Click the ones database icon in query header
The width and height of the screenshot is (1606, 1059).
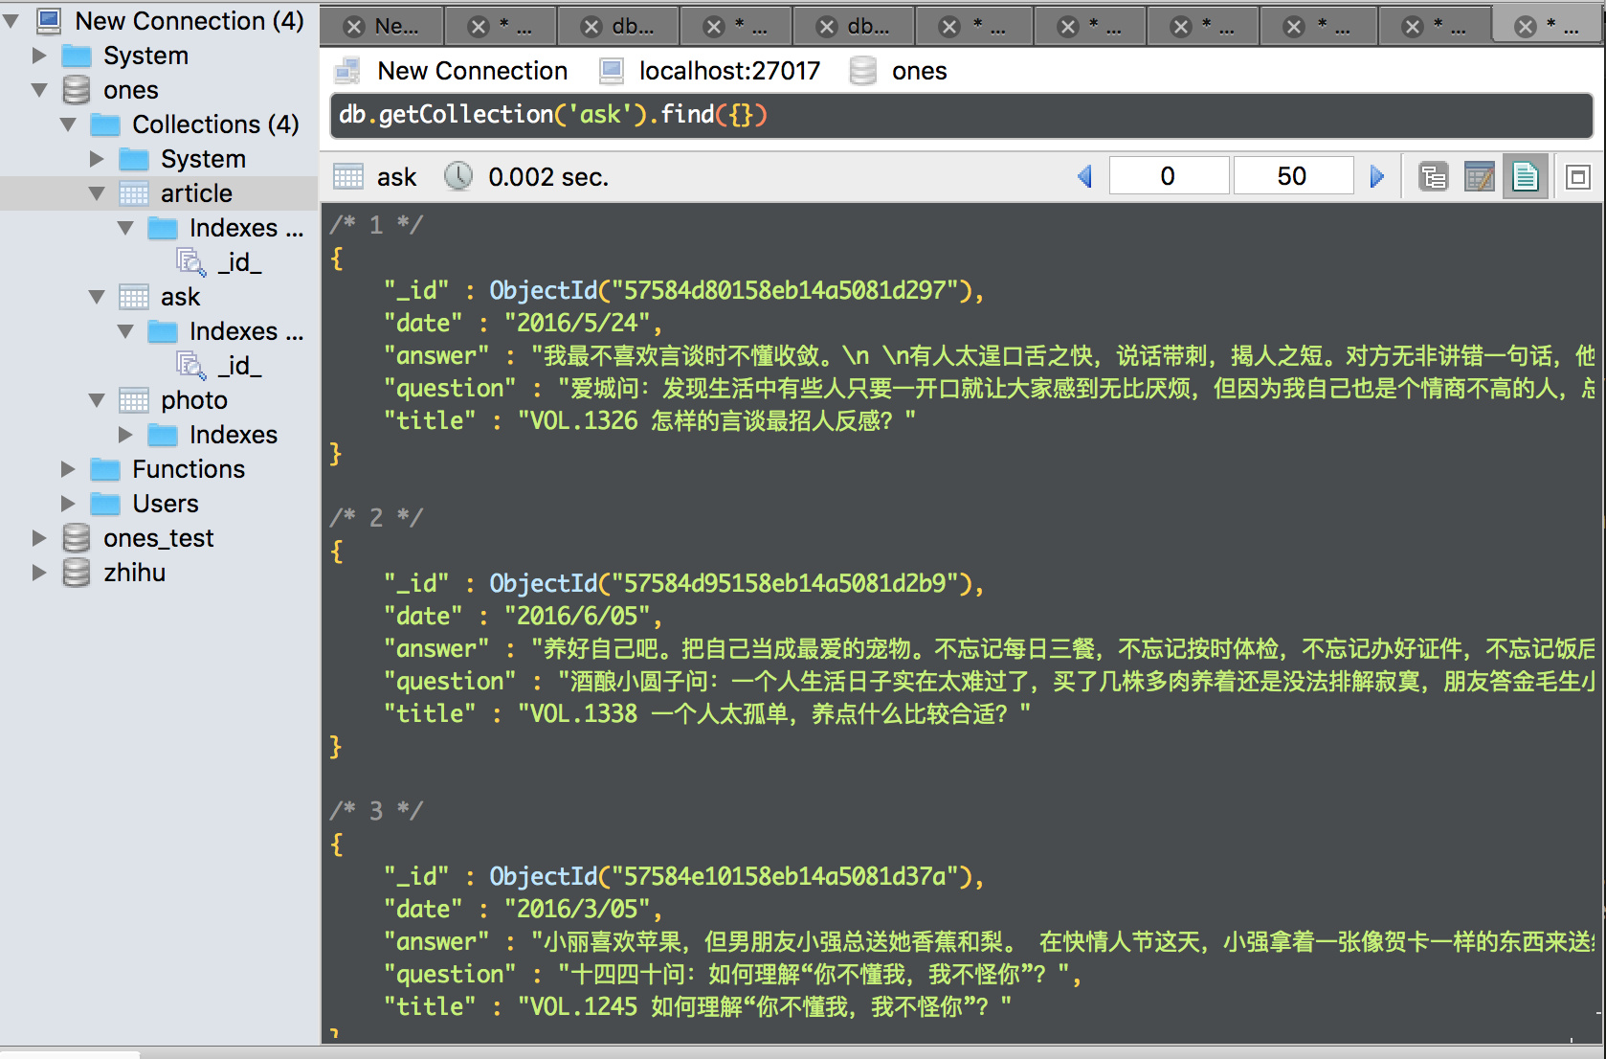[863, 71]
